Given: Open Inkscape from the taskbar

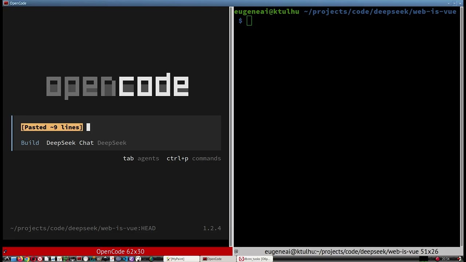Looking at the screenshot, I should (105, 259).
